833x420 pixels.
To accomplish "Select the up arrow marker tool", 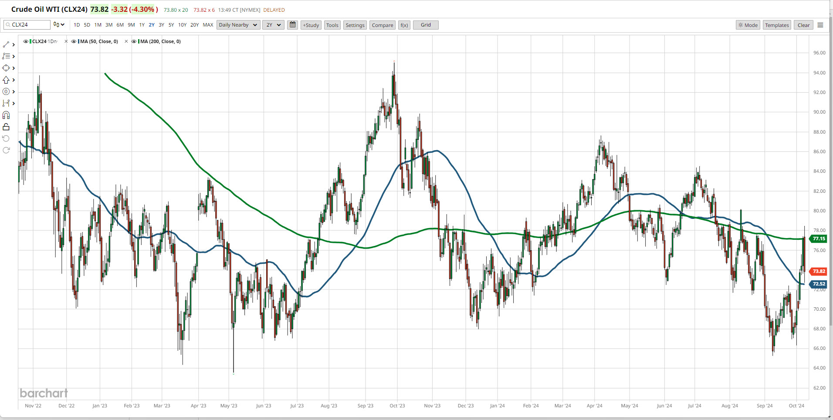I will [x=6, y=80].
